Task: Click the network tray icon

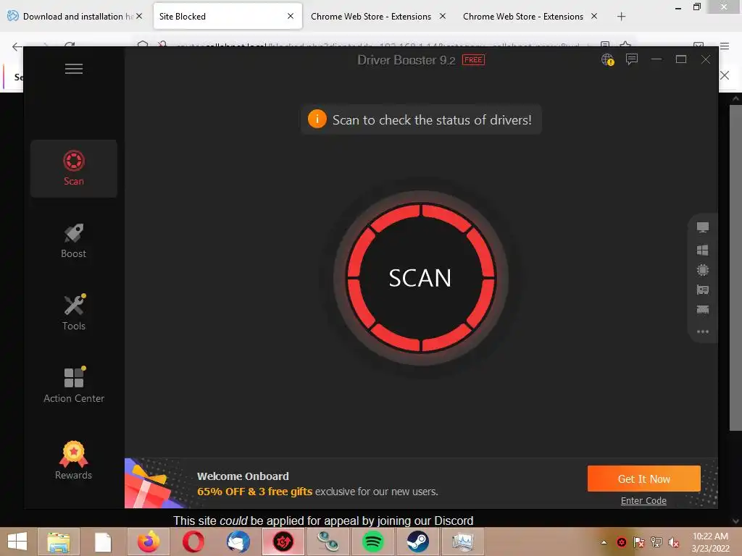Action: (656, 542)
